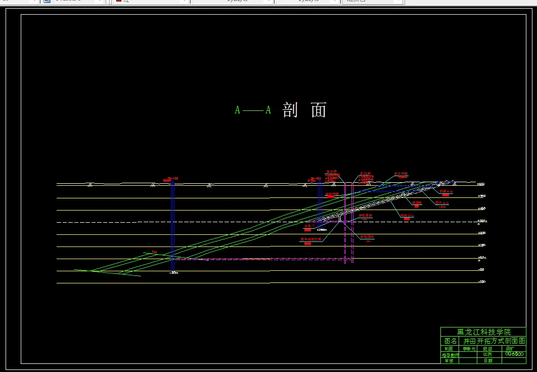Select the 主石门 annotation
537x372 pixels.
309,226
